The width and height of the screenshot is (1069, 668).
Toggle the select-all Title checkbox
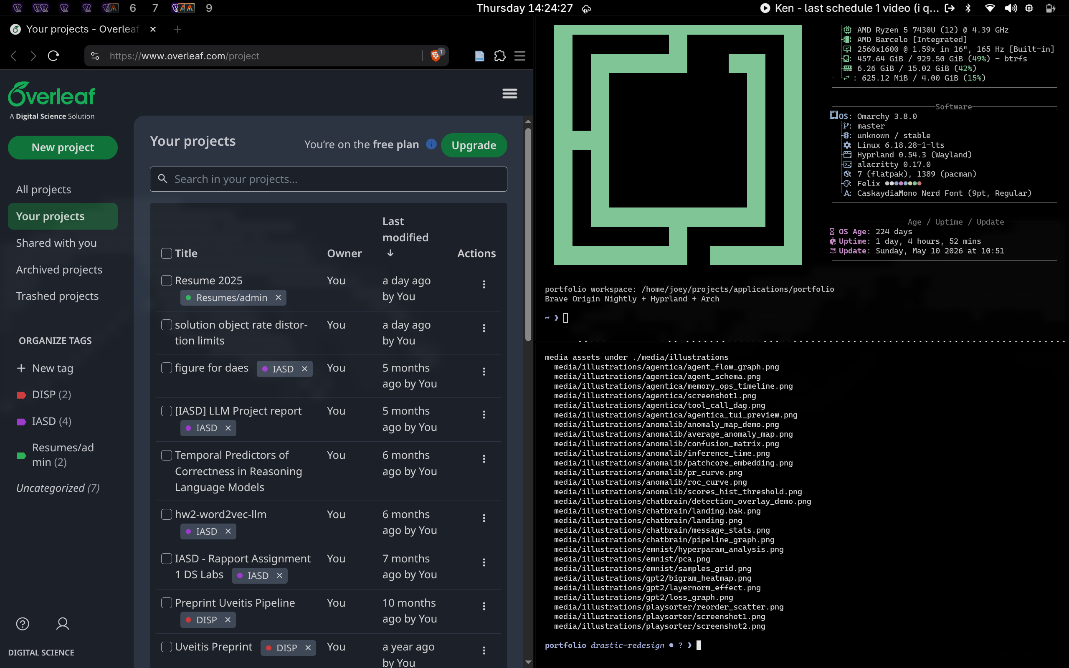(x=167, y=253)
